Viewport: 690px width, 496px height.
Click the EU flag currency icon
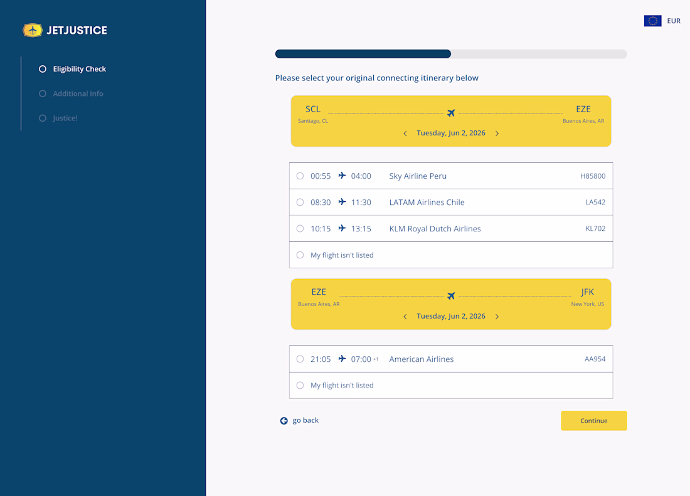point(652,21)
